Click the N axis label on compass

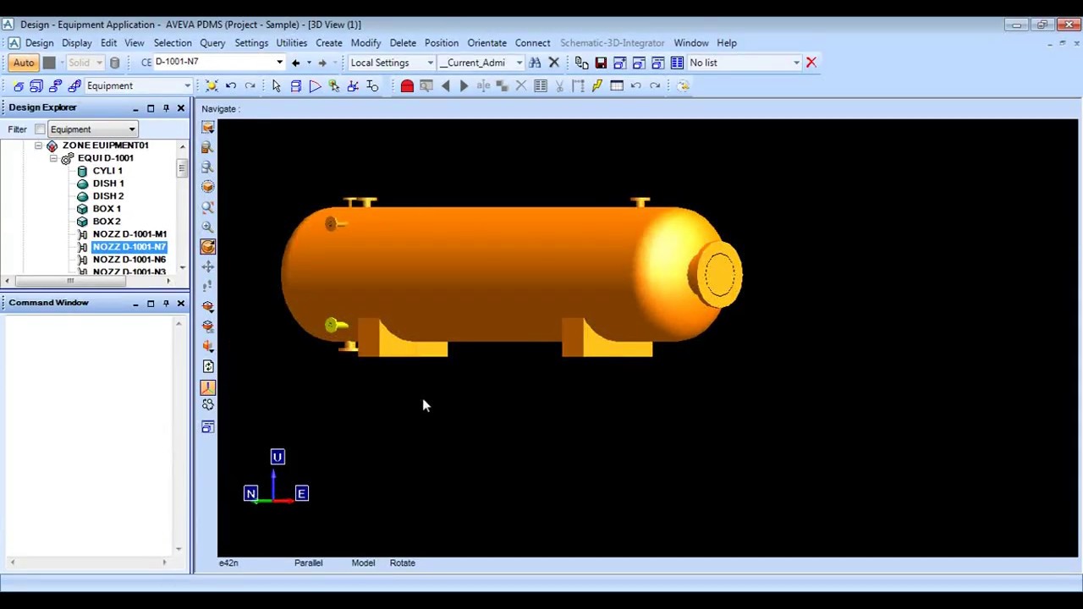[x=251, y=493]
